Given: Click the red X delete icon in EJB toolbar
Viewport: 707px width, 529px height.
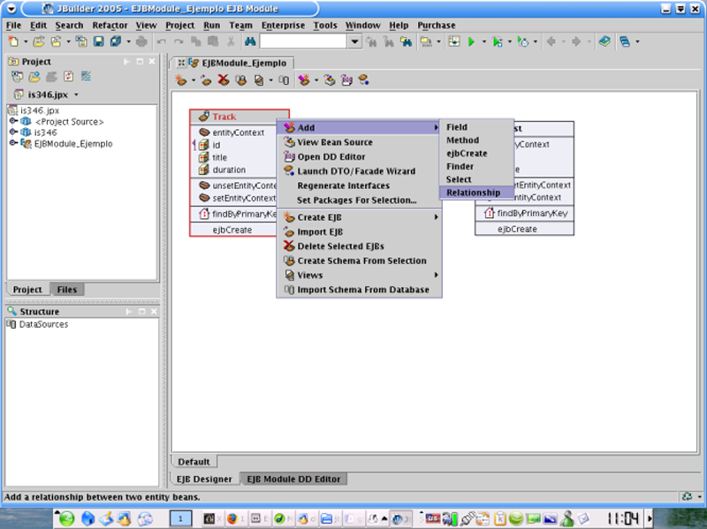Looking at the screenshot, I should click(224, 80).
